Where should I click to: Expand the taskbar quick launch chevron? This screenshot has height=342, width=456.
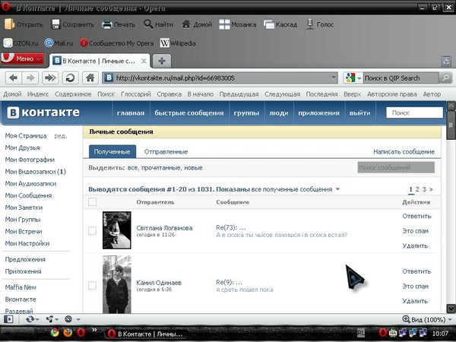pyautogui.click(x=94, y=330)
